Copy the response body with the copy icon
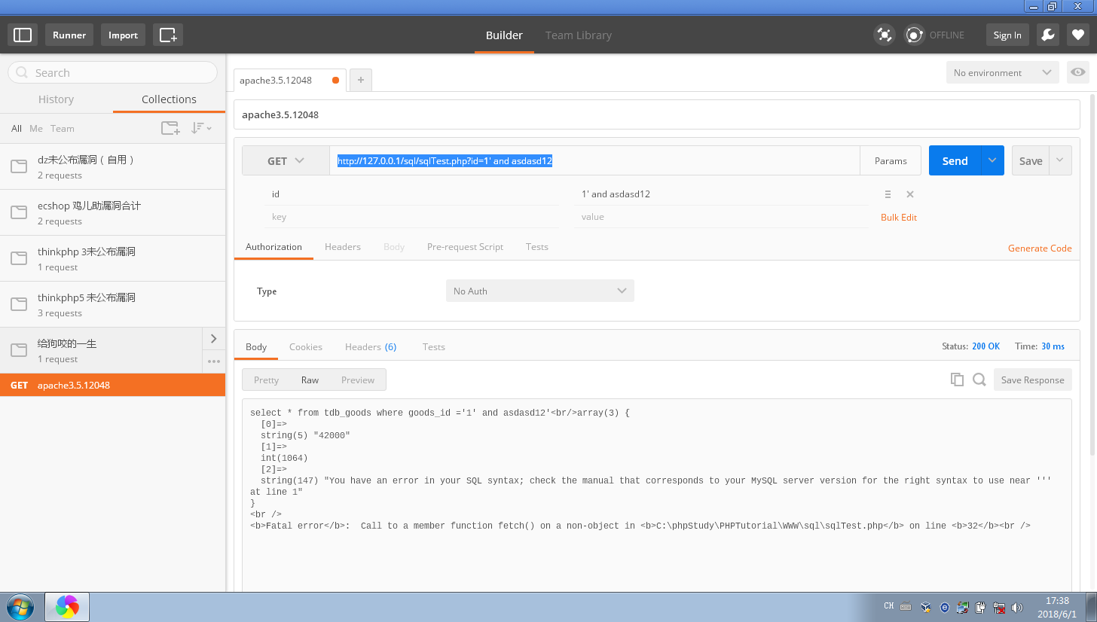Screen dimensions: 1097x622 [957, 380]
